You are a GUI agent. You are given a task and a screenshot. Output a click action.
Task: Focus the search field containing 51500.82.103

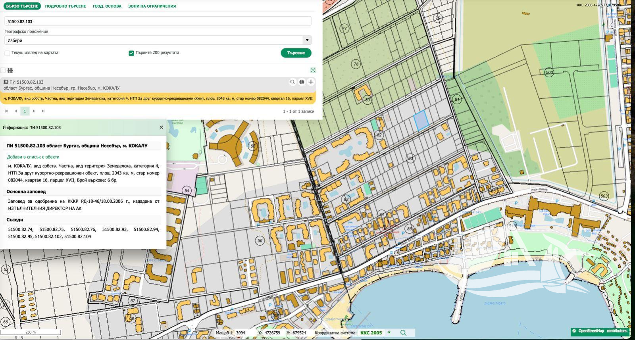(x=158, y=21)
